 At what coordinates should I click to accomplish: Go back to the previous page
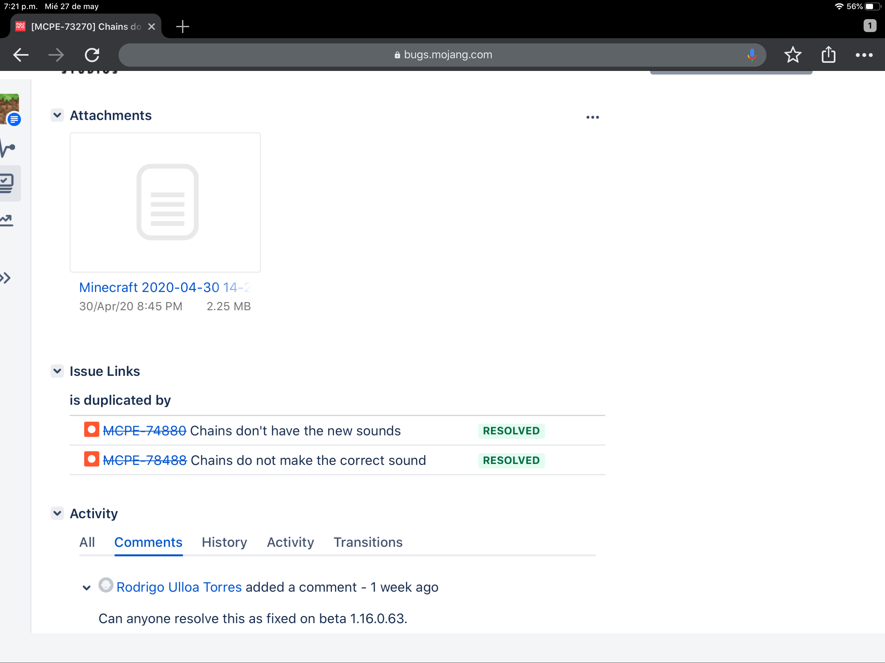[x=21, y=55]
